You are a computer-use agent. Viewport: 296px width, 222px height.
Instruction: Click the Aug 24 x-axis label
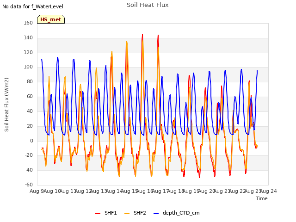[268, 191]
